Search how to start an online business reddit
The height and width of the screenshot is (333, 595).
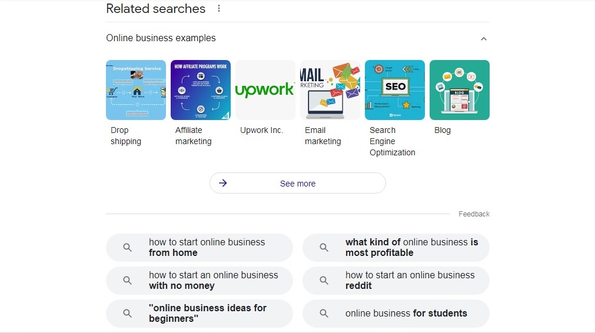(x=395, y=280)
